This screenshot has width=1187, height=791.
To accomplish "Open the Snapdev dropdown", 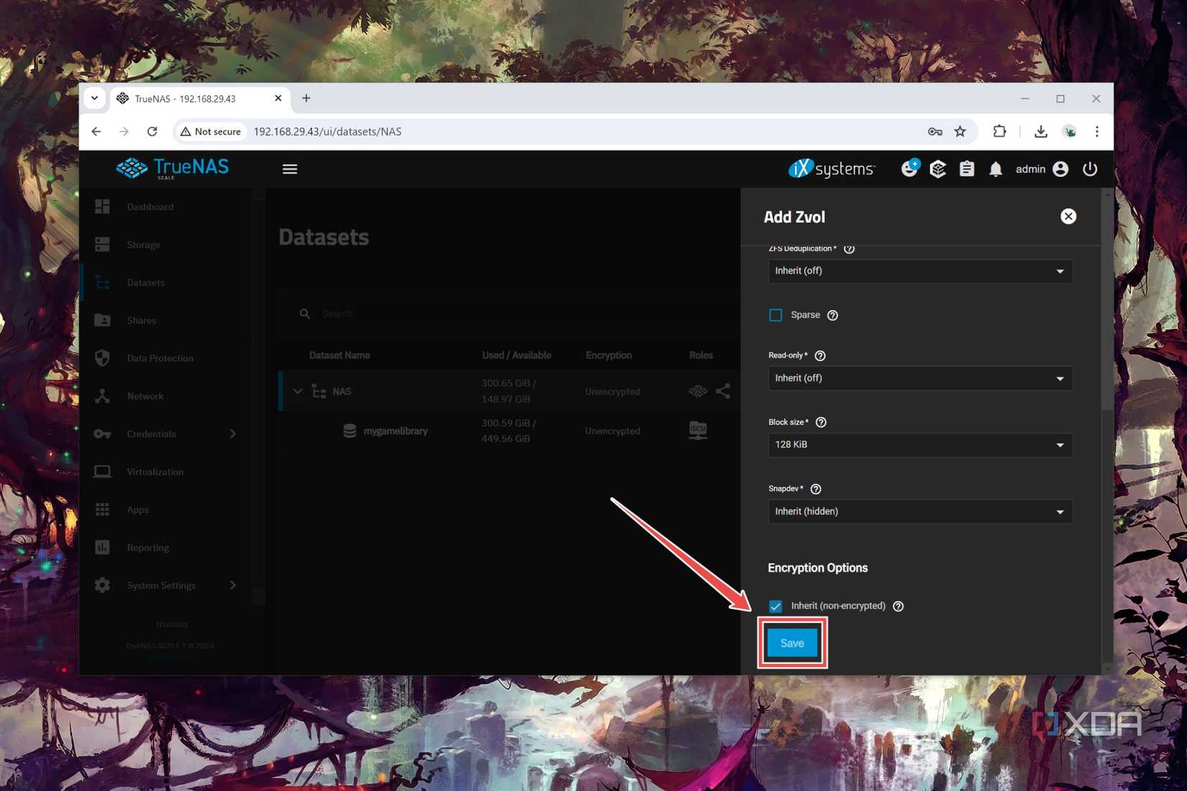I will [x=920, y=511].
